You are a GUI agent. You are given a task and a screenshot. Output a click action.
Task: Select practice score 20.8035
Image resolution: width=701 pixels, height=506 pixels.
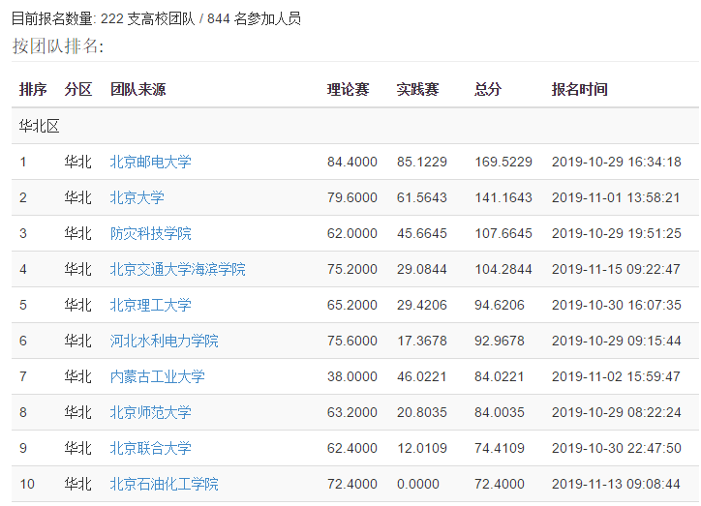pyautogui.click(x=422, y=412)
